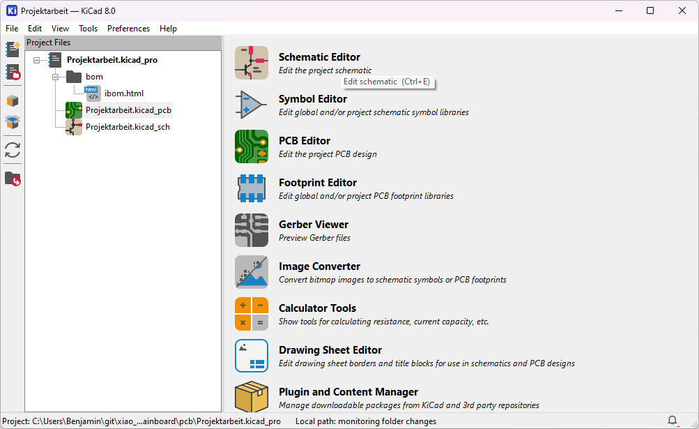This screenshot has height=429, width=699.
Task: Open Drawing Sheet Editor icon
Action: (252, 356)
